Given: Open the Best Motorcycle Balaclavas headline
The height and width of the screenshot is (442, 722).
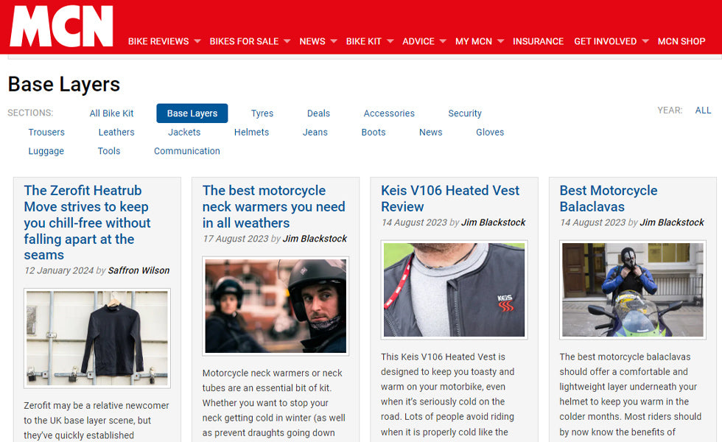Looking at the screenshot, I should pyautogui.click(x=608, y=198).
